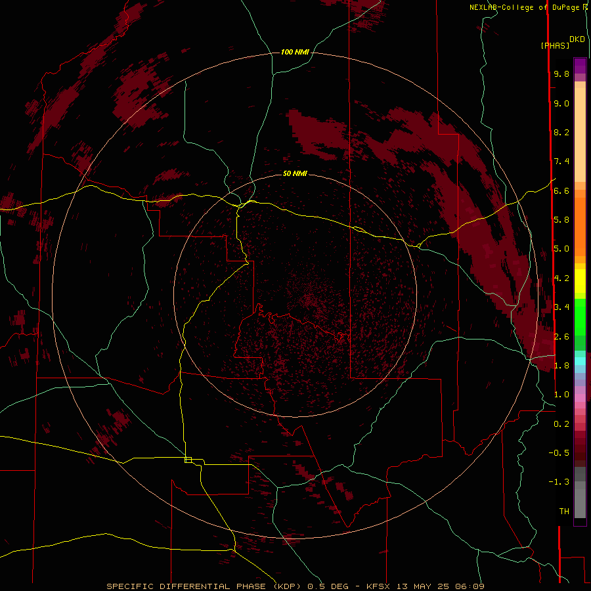This screenshot has width=591, height=591.
Task: Click the 9.8 value on the scale
Action: coord(561,74)
